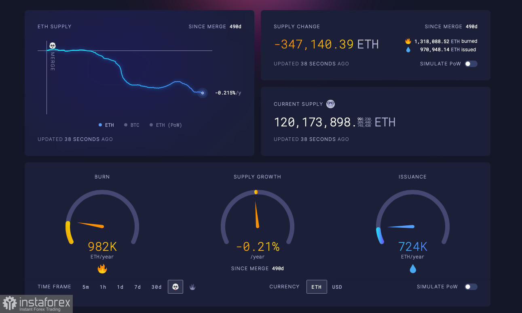The width and height of the screenshot is (522, 313).
Task: Click the Burn gauge dial
Action: pos(102,218)
